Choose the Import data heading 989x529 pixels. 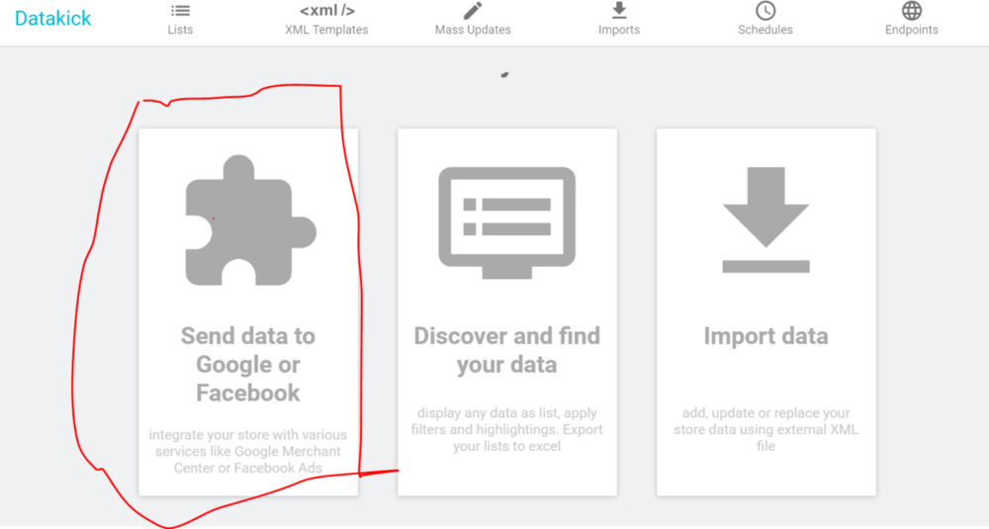pyautogui.click(x=765, y=336)
